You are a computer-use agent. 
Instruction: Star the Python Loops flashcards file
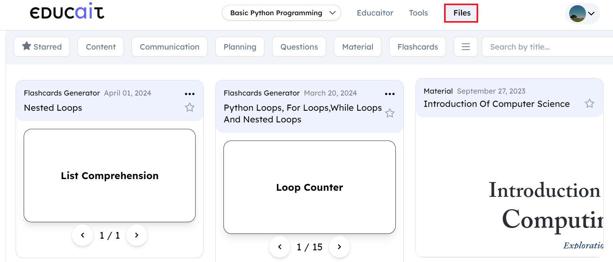pos(390,113)
